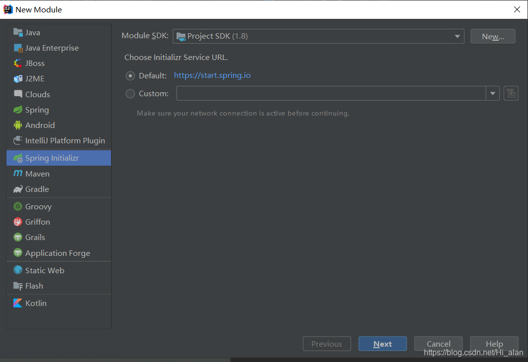Choose Static Web module type label
528x362 pixels.
[x=45, y=270]
